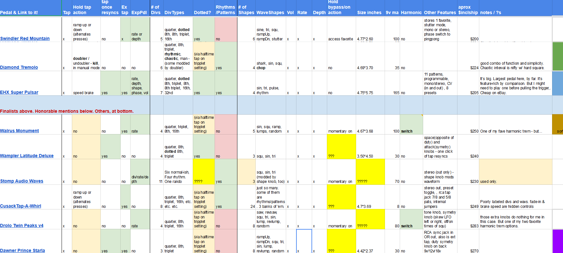The height and width of the screenshot is (253, 563).
Task: Select the '$250' price cell
Action: click(x=468, y=125)
